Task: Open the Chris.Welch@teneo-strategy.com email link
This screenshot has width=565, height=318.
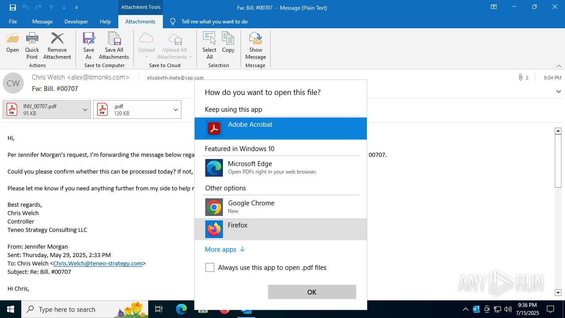Action: (98, 263)
